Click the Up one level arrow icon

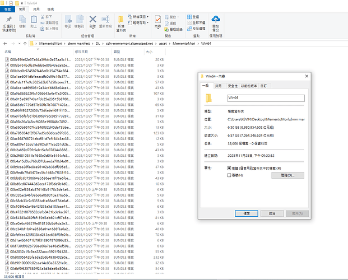click(x=24, y=43)
